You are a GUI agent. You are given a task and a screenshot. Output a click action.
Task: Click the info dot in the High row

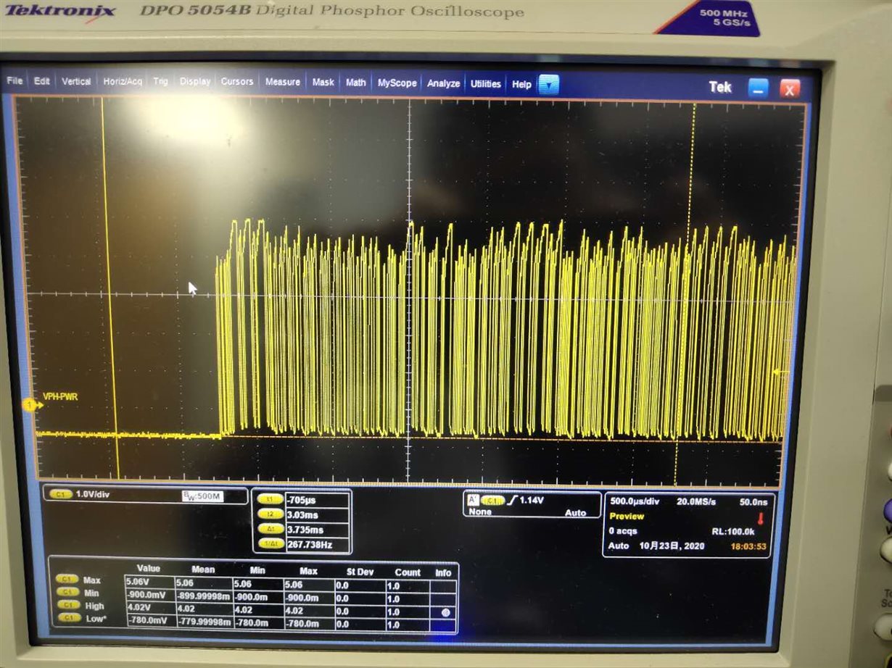click(445, 612)
